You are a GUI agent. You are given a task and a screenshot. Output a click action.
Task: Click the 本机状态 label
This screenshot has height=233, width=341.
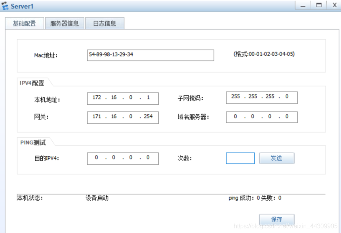[x=30, y=198]
